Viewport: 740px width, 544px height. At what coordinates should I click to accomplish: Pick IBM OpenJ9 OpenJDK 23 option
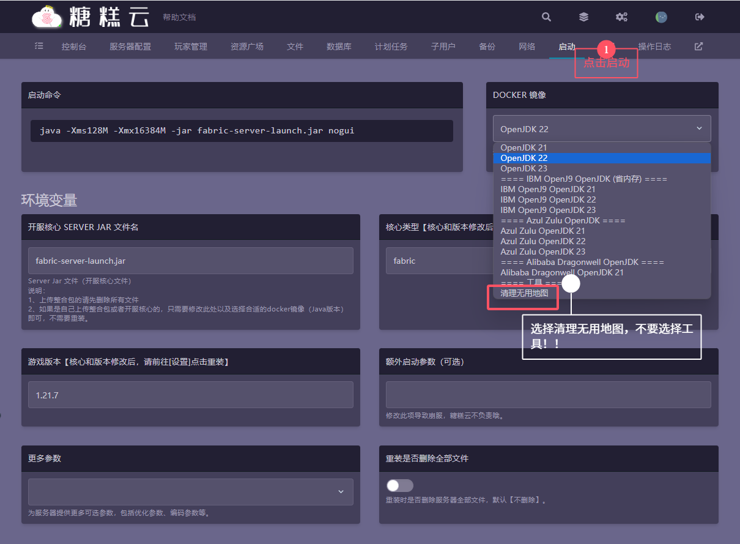tap(547, 210)
